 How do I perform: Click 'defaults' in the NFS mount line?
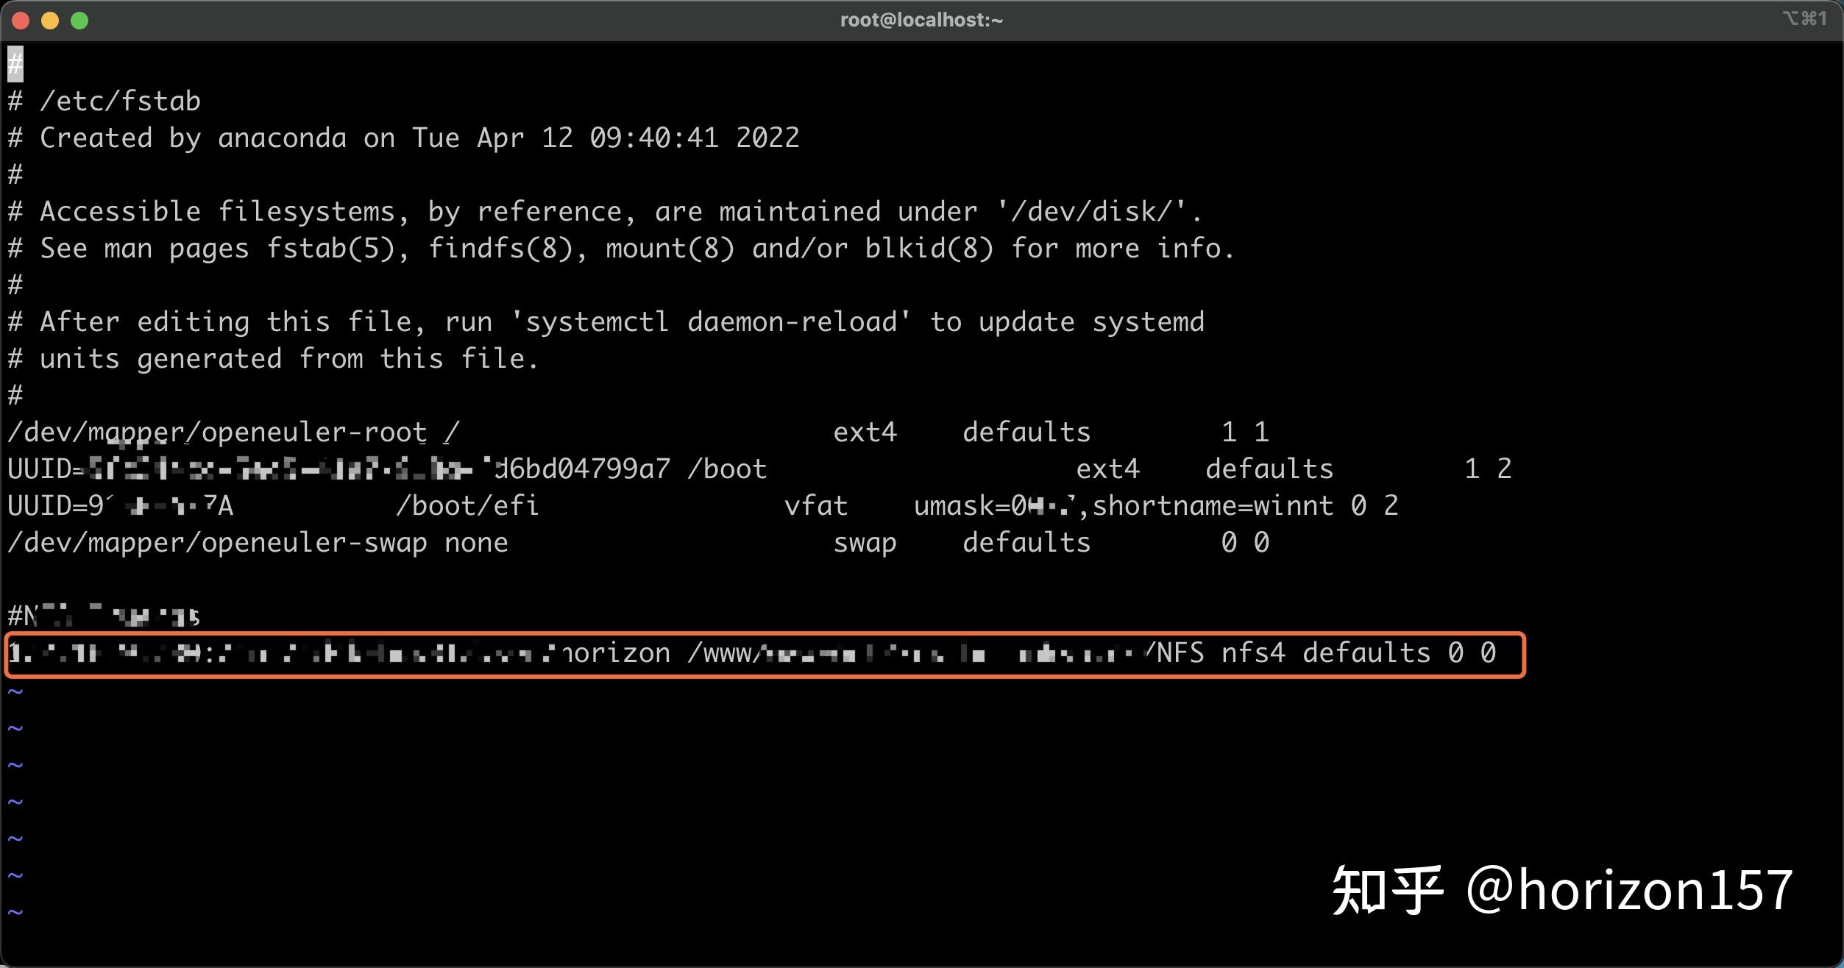coord(1366,652)
